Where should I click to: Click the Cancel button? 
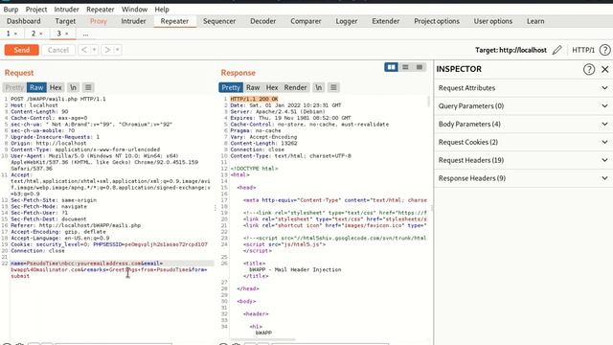coord(58,50)
